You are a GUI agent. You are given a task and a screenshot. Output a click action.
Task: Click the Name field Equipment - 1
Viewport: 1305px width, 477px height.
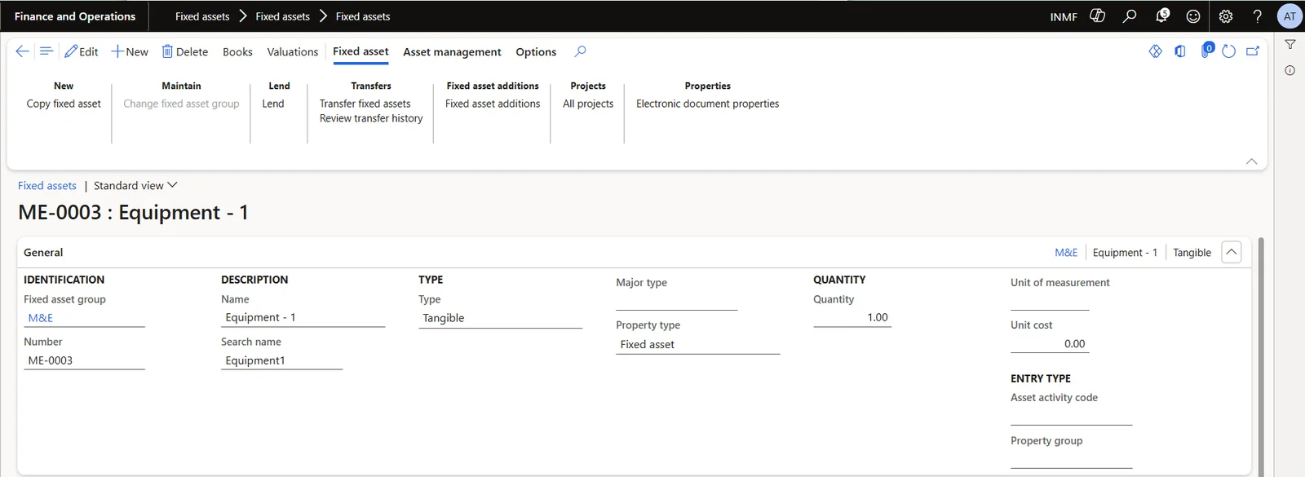tap(303, 317)
